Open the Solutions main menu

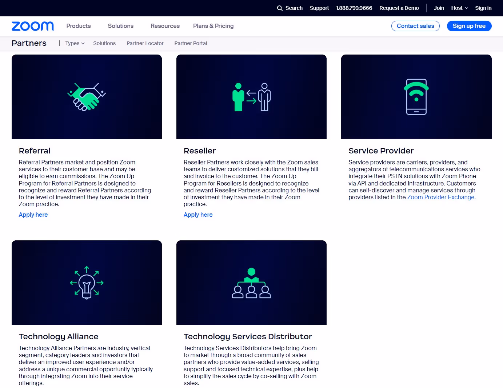coord(121,26)
